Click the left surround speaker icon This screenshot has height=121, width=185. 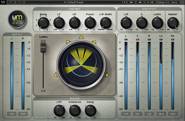56,75
